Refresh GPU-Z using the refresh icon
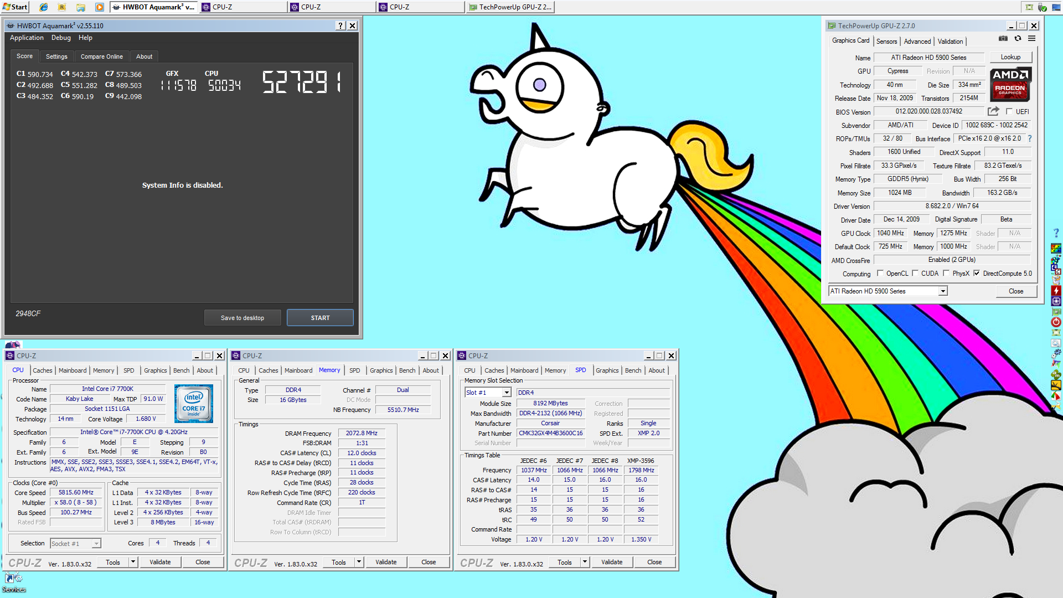This screenshot has width=1063, height=598. click(1018, 39)
